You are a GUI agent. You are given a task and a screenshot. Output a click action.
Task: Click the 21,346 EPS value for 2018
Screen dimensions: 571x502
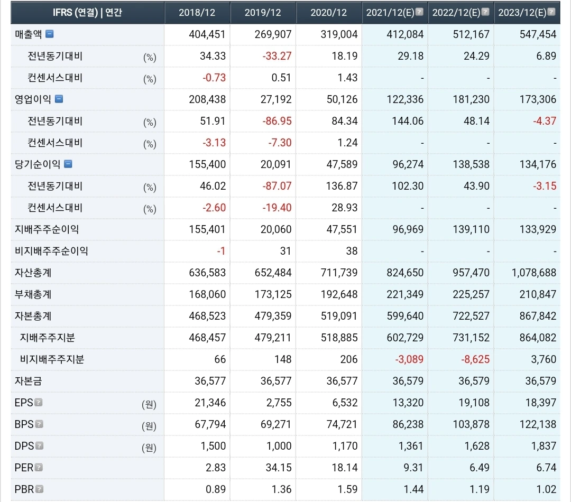(210, 403)
